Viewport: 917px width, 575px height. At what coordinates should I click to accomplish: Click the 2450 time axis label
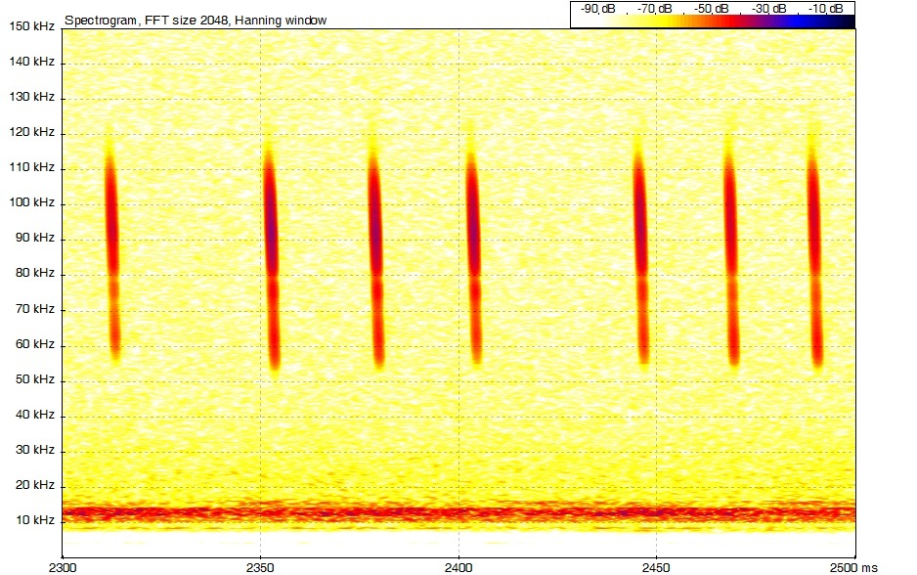pyautogui.click(x=656, y=567)
